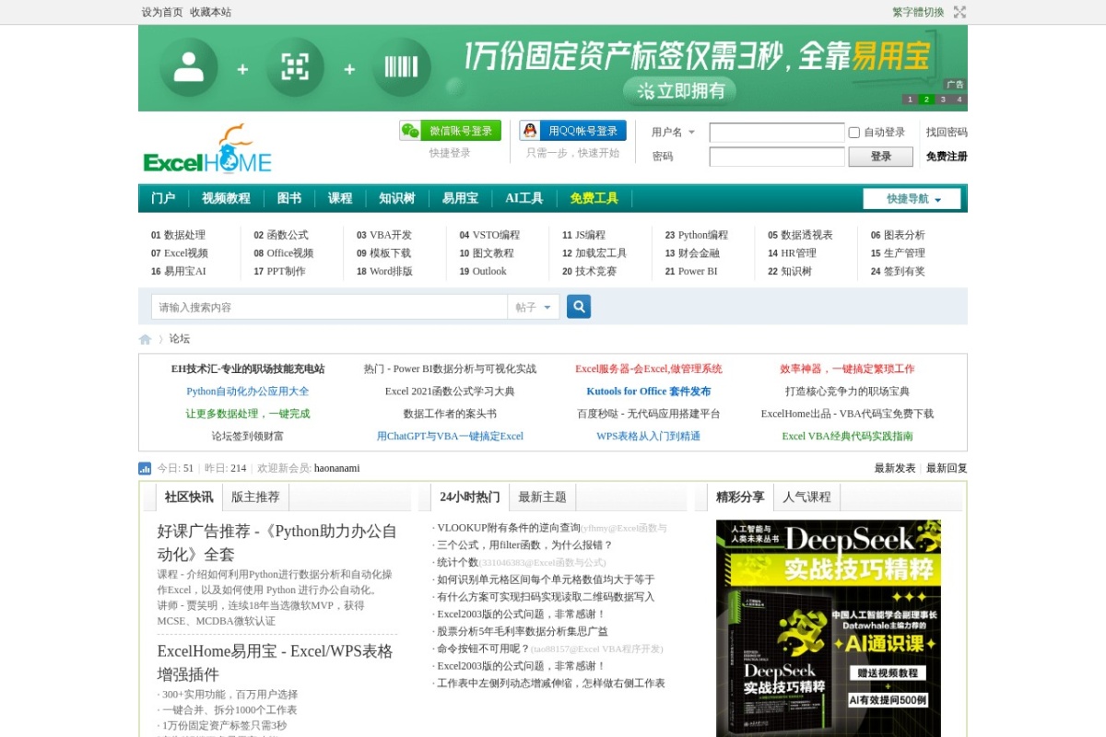
Task: Open new member haonanami profile
Action: (336, 468)
